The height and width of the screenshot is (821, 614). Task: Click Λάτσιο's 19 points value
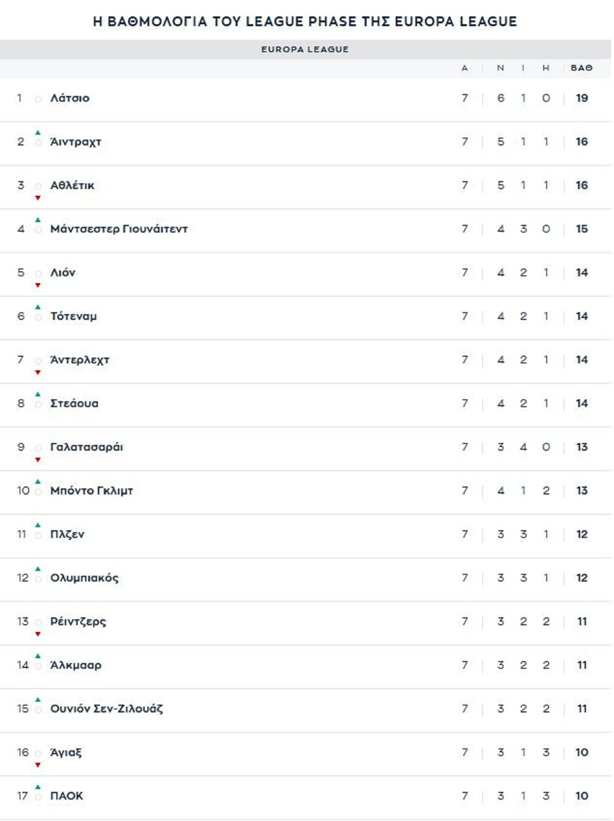pos(582,98)
